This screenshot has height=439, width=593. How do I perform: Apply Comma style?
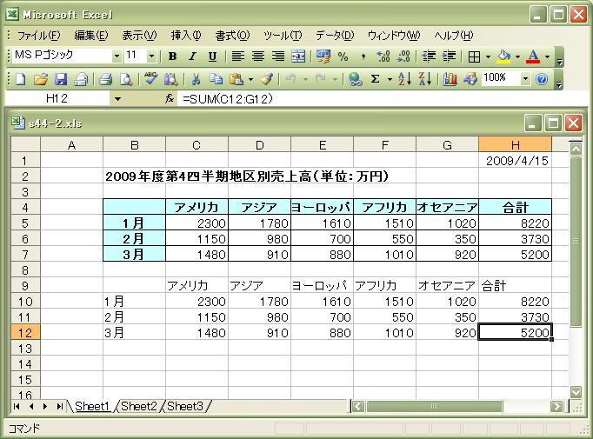point(363,57)
